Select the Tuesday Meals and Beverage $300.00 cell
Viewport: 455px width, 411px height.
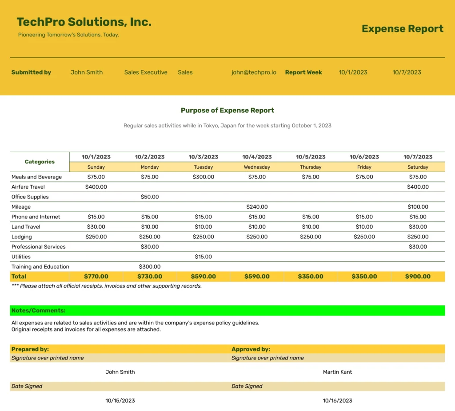(x=203, y=177)
